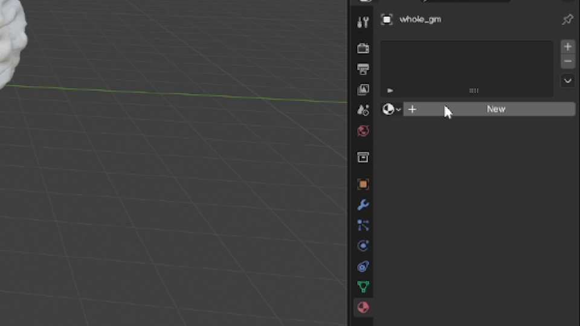Click the material list grip handle
This screenshot has width=580, height=326.
pos(474,90)
